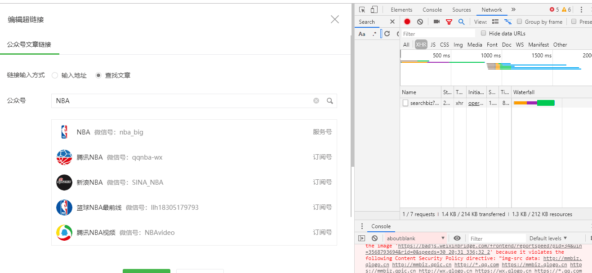The image size is (592, 273).
Task: Sort by Name column header
Action: point(420,92)
